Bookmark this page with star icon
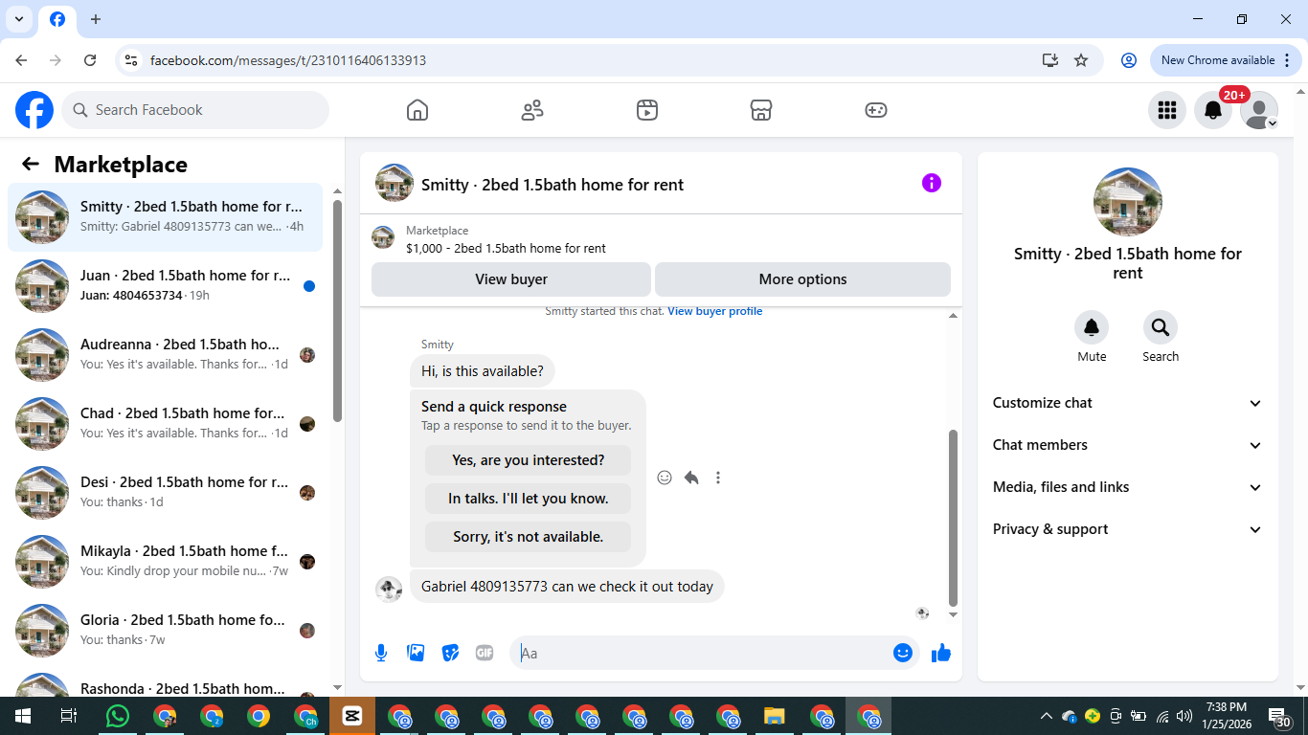The image size is (1308, 735). pos(1081,60)
